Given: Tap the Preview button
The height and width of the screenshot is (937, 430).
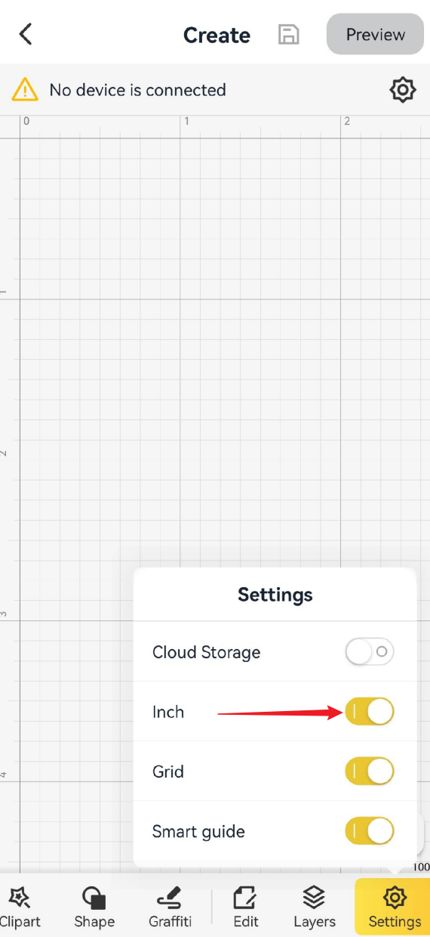Looking at the screenshot, I should click(375, 34).
